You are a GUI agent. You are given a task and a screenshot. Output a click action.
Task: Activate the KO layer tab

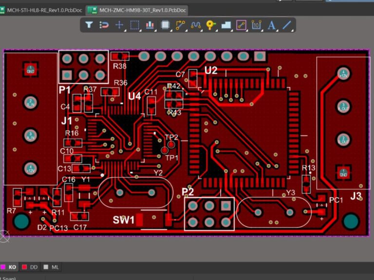(9, 267)
